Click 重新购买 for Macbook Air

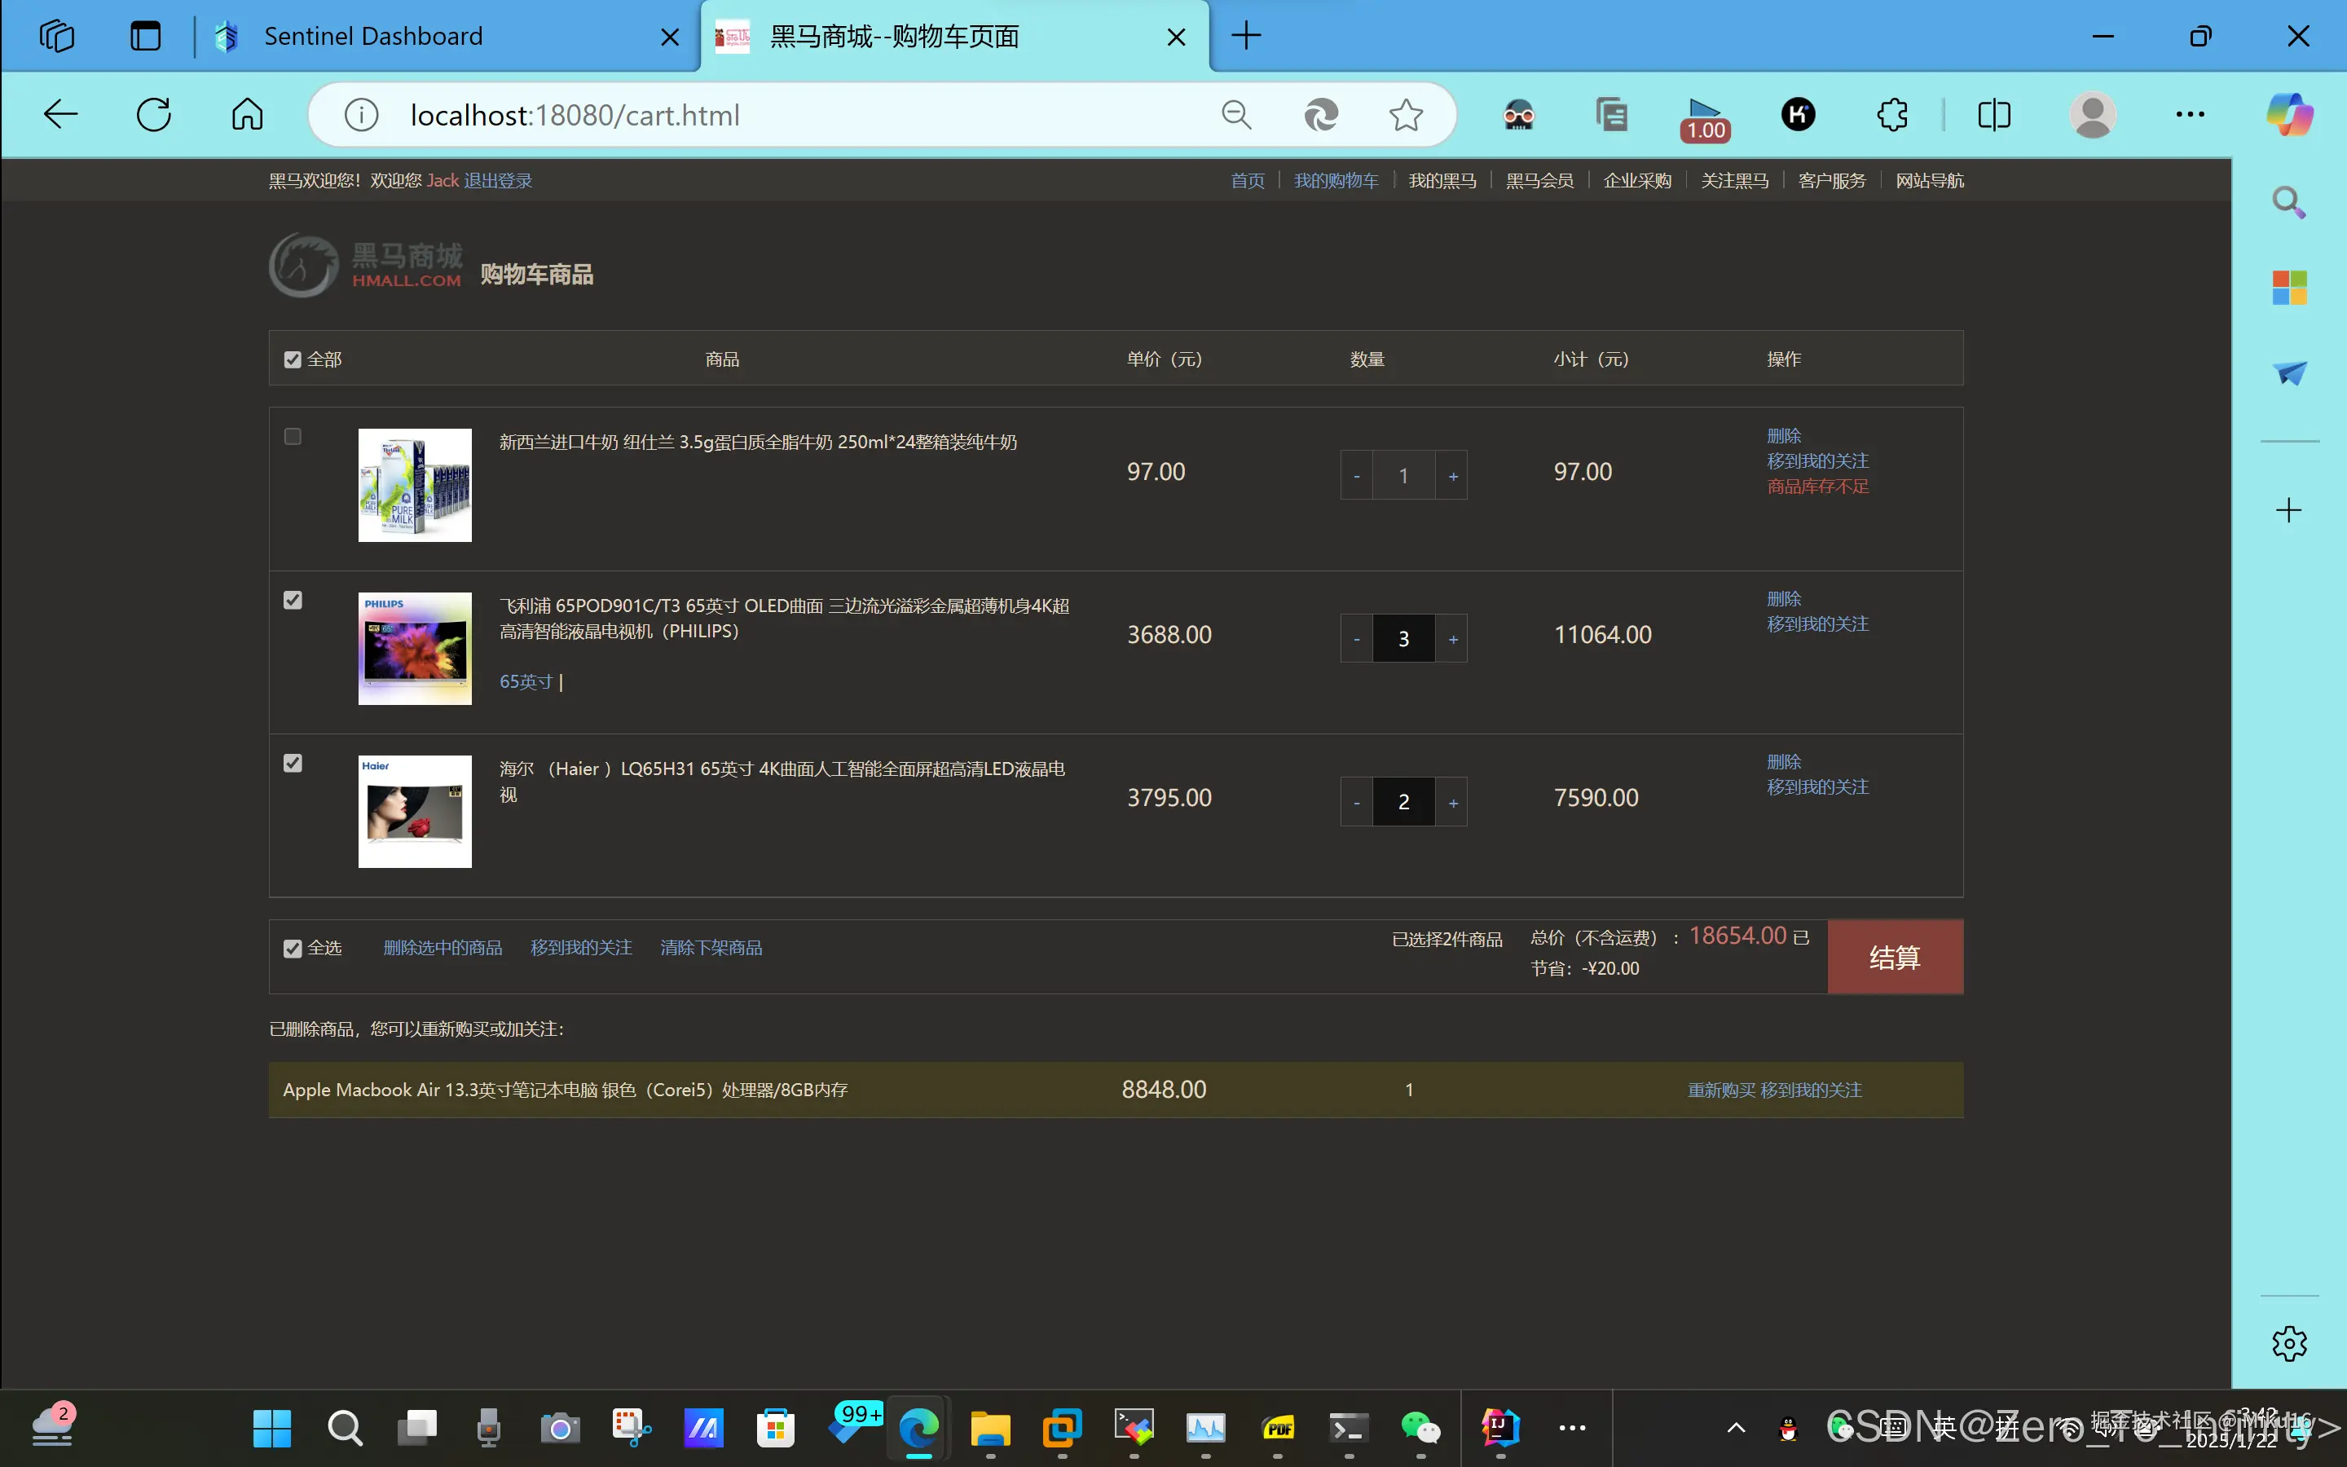tap(1720, 1090)
